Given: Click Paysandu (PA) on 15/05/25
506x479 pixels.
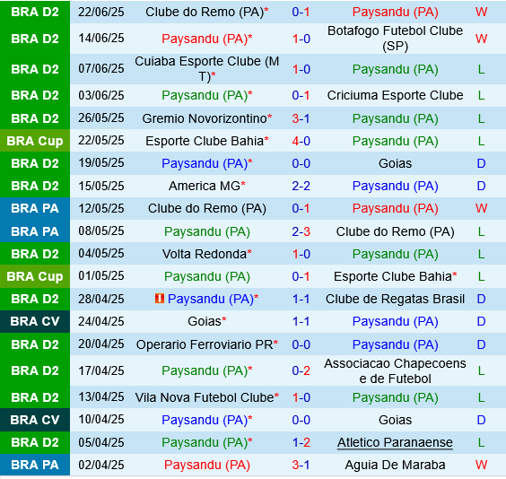Looking at the screenshot, I should [x=395, y=186].
